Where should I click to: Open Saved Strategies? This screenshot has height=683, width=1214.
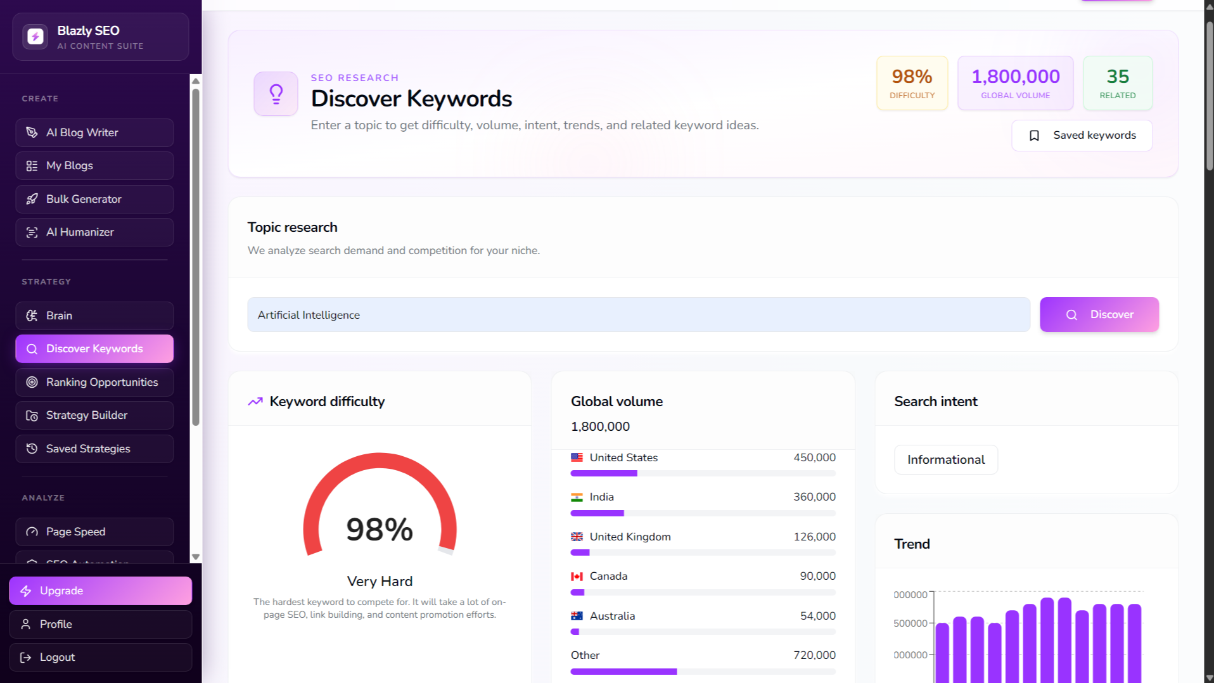(94, 449)
